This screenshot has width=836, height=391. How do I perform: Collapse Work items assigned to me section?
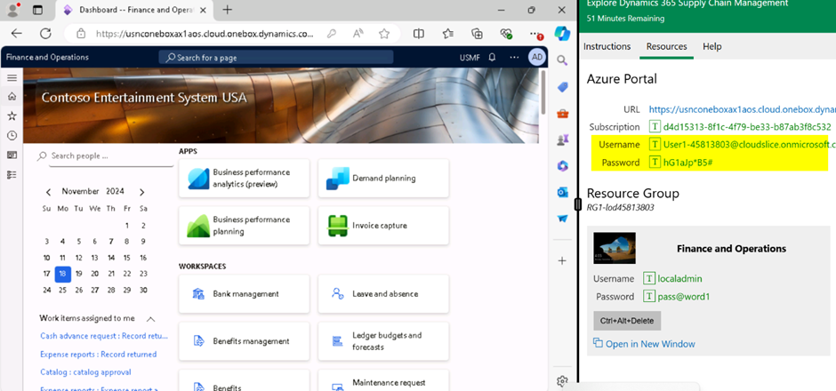click(151, 319)
